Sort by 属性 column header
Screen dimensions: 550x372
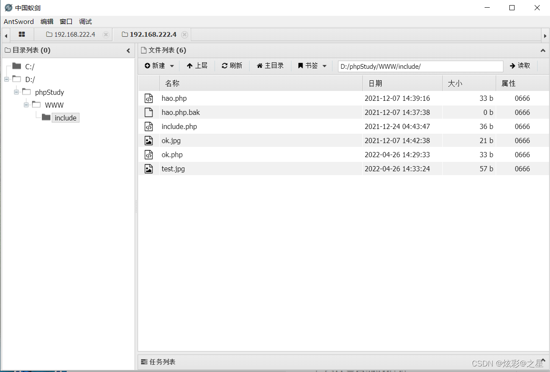pos(522,83)
